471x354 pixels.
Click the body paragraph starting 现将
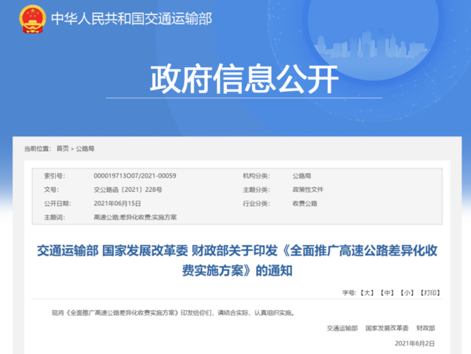173,312
